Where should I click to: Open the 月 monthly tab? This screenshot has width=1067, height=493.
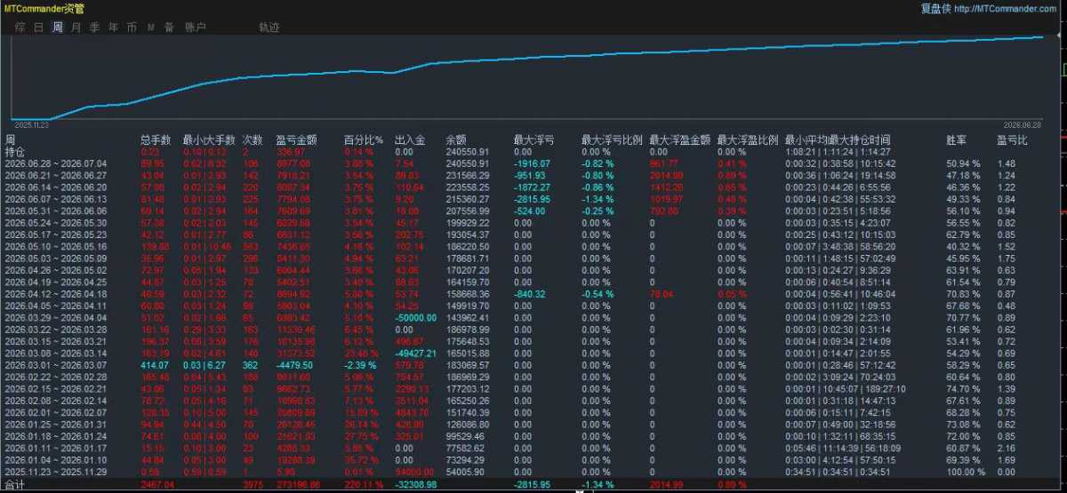tap(76, 28)
